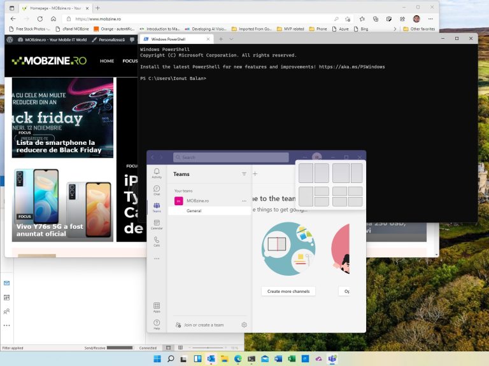Click HOME in the MOBzine menu

pos(107,61)
